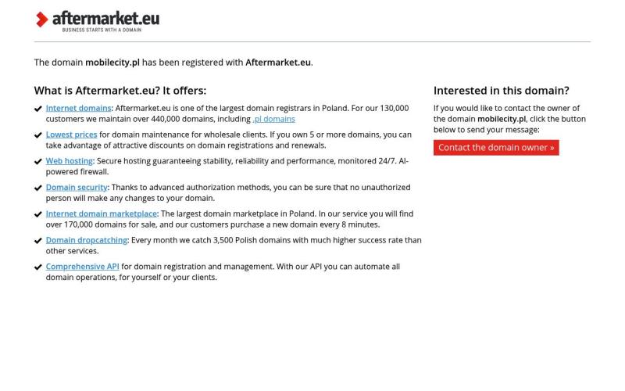Click the checkmark beside Domain dropcatching
The width and height of the screenshot is (625, 391).
click(38, 241)
